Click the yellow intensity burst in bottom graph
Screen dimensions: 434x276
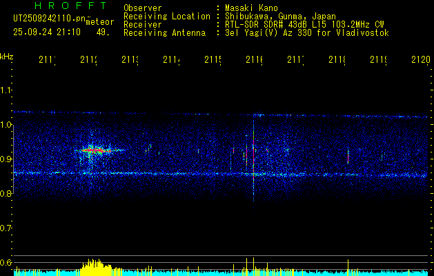click(97, 267)
